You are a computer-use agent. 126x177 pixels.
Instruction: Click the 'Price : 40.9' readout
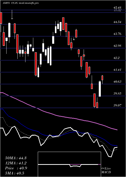point(16,168)
